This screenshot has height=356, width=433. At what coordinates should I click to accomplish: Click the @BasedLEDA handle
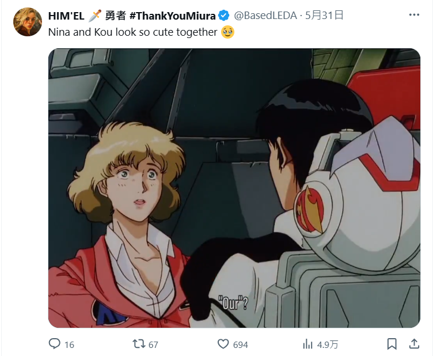pos(265,16)
